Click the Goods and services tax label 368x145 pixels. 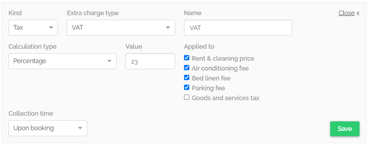(225, 98)
